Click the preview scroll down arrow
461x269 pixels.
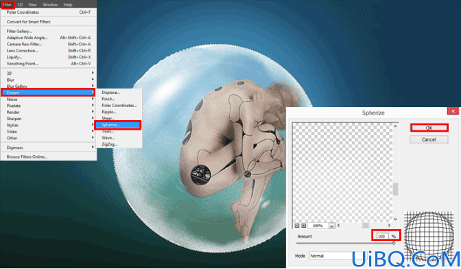(x=395, y=219)
